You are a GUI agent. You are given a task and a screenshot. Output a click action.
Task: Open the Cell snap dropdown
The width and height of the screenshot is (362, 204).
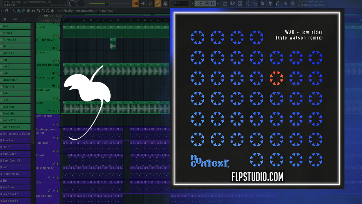click(181, 3)
